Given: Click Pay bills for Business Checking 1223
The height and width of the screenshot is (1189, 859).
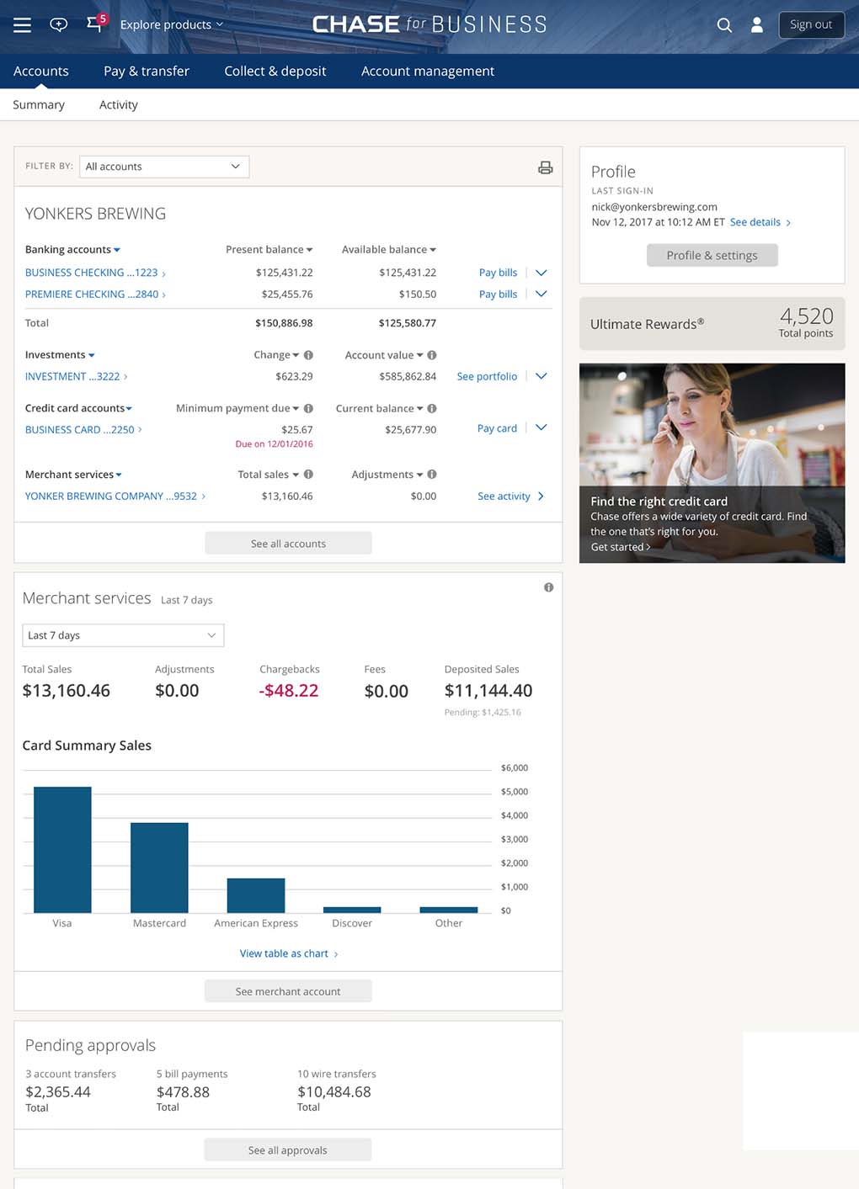Looking at the screenshot, I should (x=498, y=273).
